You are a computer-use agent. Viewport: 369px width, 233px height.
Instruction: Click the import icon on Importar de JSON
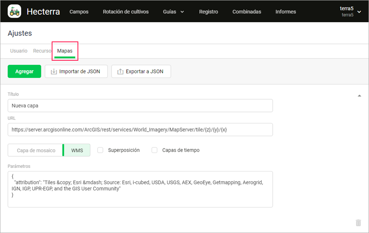click(x=54, y=71)
